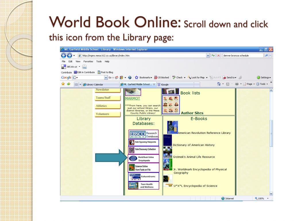Click the browser Back arrow button

click(64, 56)
